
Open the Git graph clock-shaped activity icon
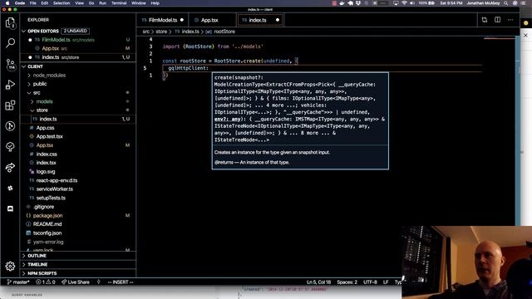click(x=10, y=125)
